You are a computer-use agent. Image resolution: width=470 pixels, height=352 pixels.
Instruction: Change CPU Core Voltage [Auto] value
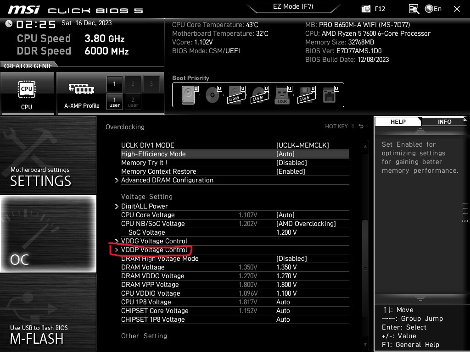pos(285,215)
